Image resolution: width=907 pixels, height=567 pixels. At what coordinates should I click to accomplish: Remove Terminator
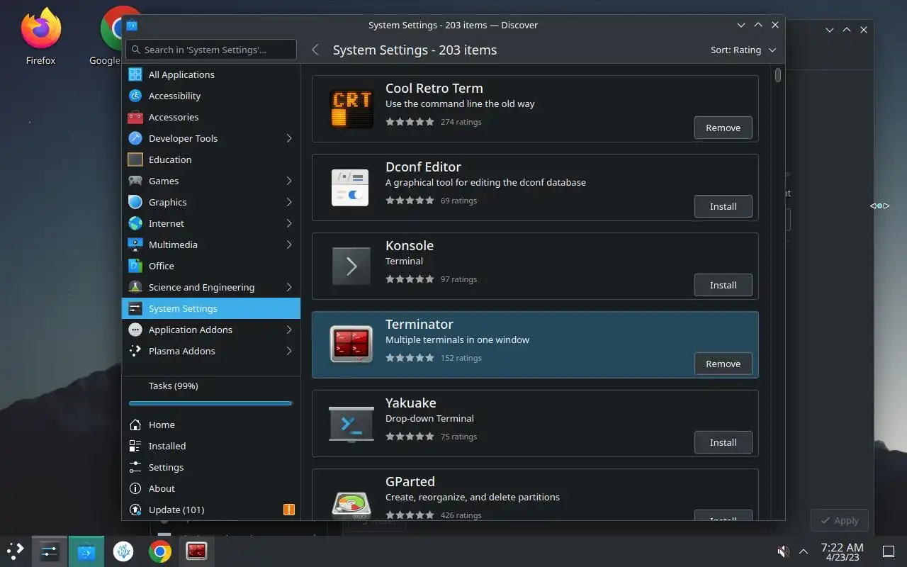(x=723, y=364)
